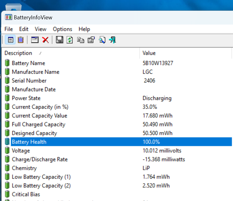This screenshot has width=233, height=201.
Task: Open the View menu
Action: pos(41,29)
